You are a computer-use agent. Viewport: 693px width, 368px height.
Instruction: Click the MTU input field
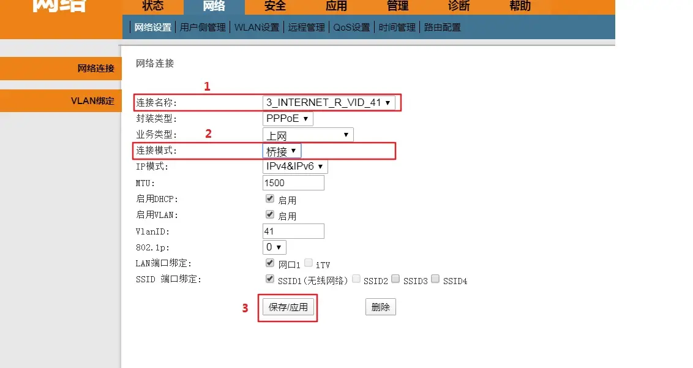[x=293, y=183]
